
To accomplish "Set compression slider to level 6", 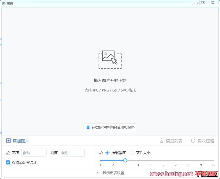I will tap(163, 160).
